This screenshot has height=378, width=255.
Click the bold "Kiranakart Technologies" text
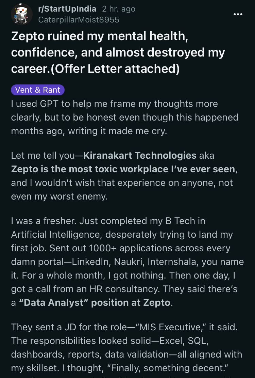click(x=140, y=156)
